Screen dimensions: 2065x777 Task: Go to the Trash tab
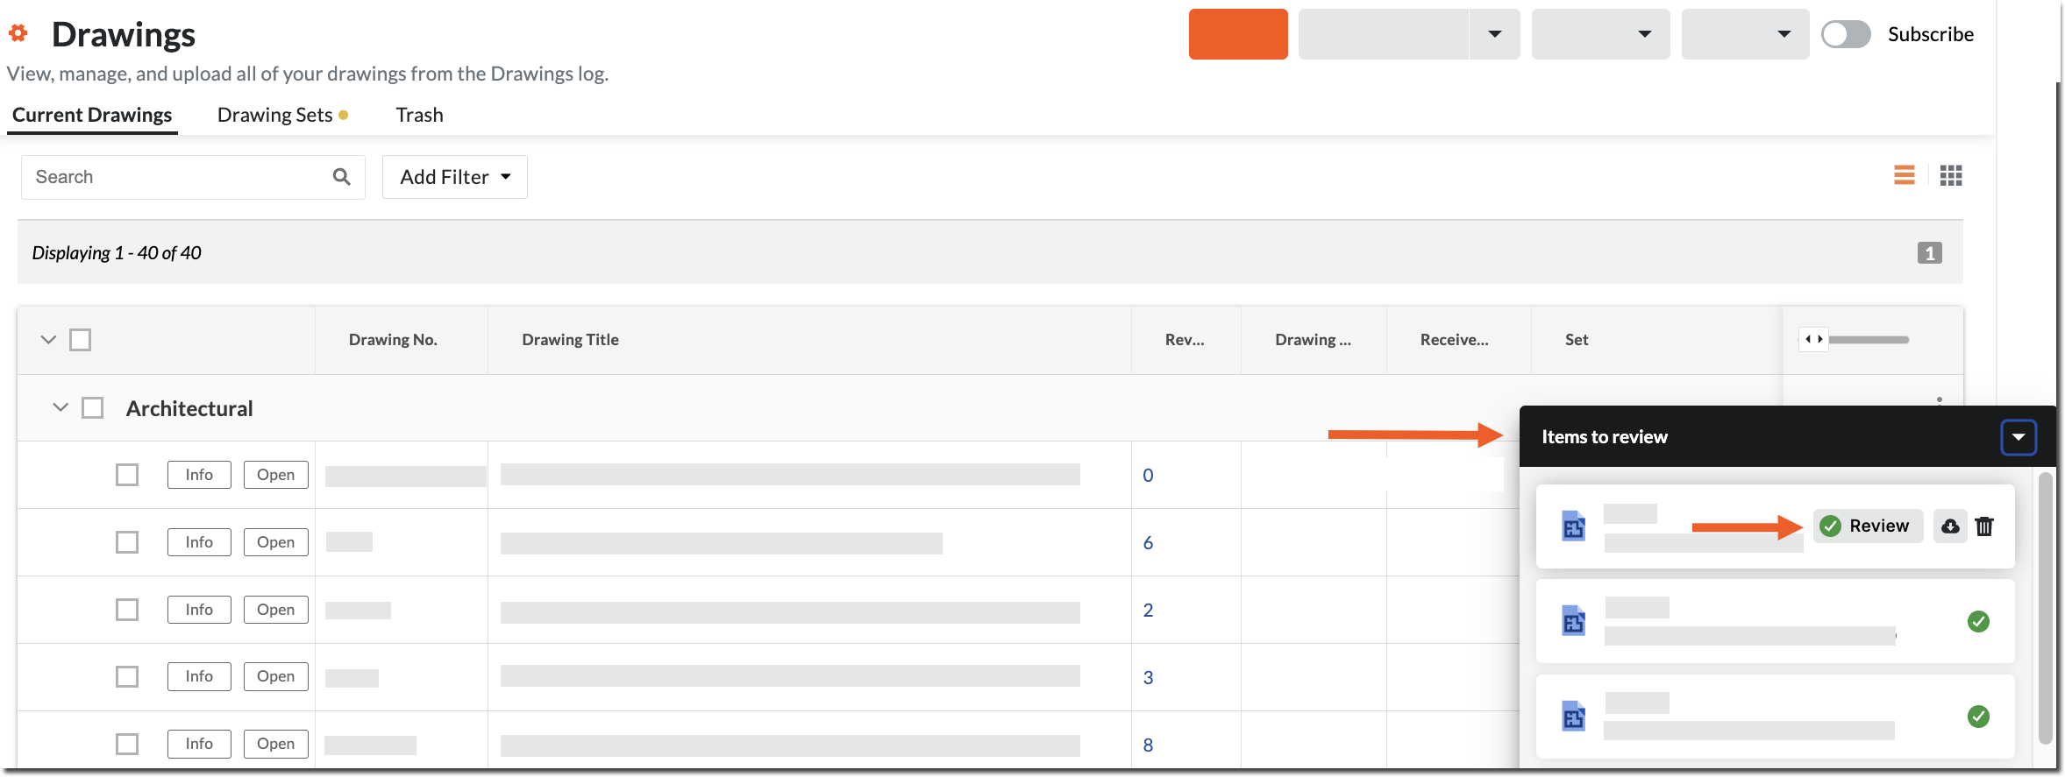tap(419, 116)
